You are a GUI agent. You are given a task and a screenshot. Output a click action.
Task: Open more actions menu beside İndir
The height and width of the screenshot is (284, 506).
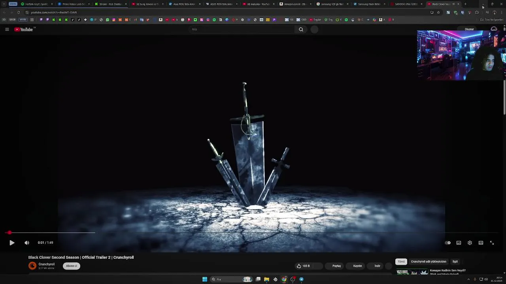[389, 266]
